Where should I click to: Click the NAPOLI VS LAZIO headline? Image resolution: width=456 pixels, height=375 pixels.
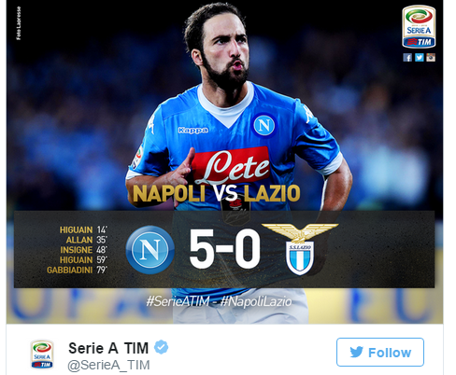pos(217,193)
